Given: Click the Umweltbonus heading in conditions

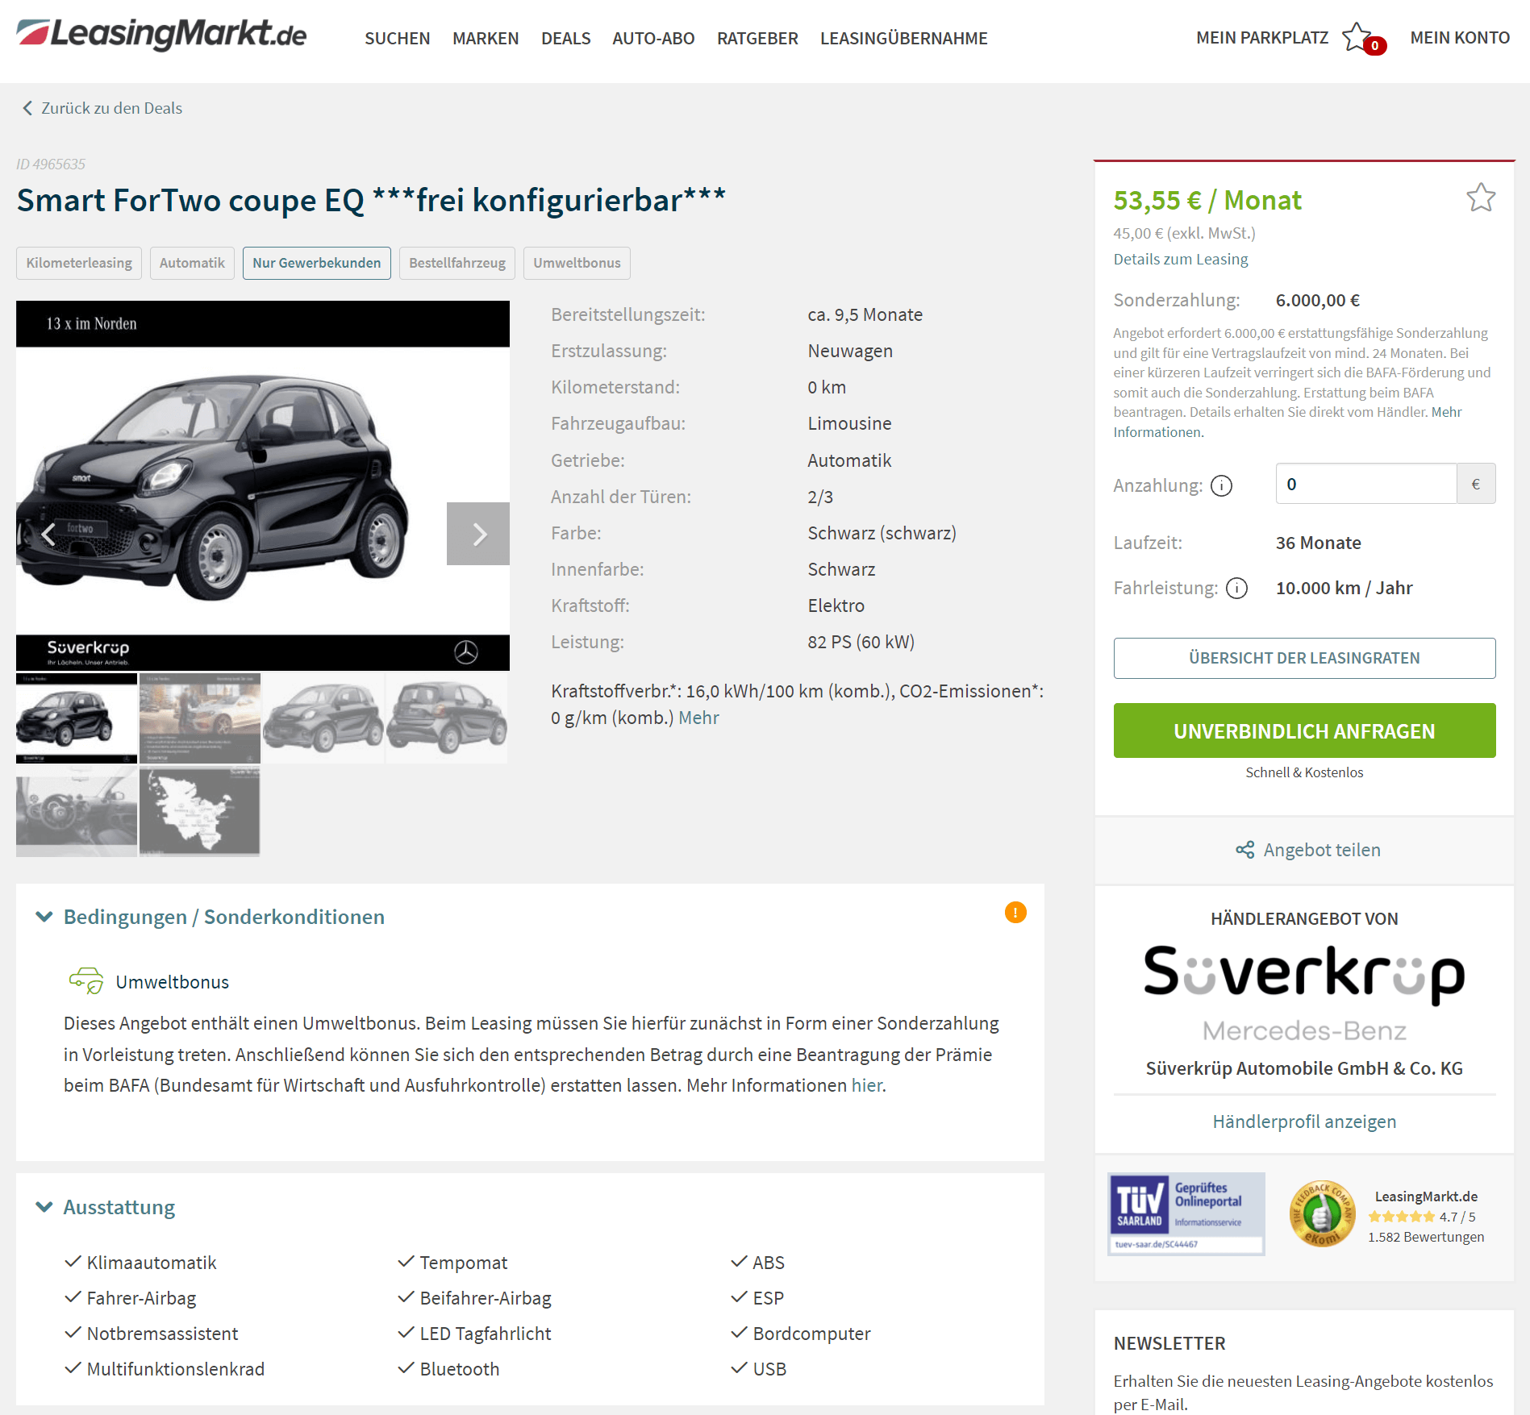Looking at the screenshot, I should coord(173,982).
